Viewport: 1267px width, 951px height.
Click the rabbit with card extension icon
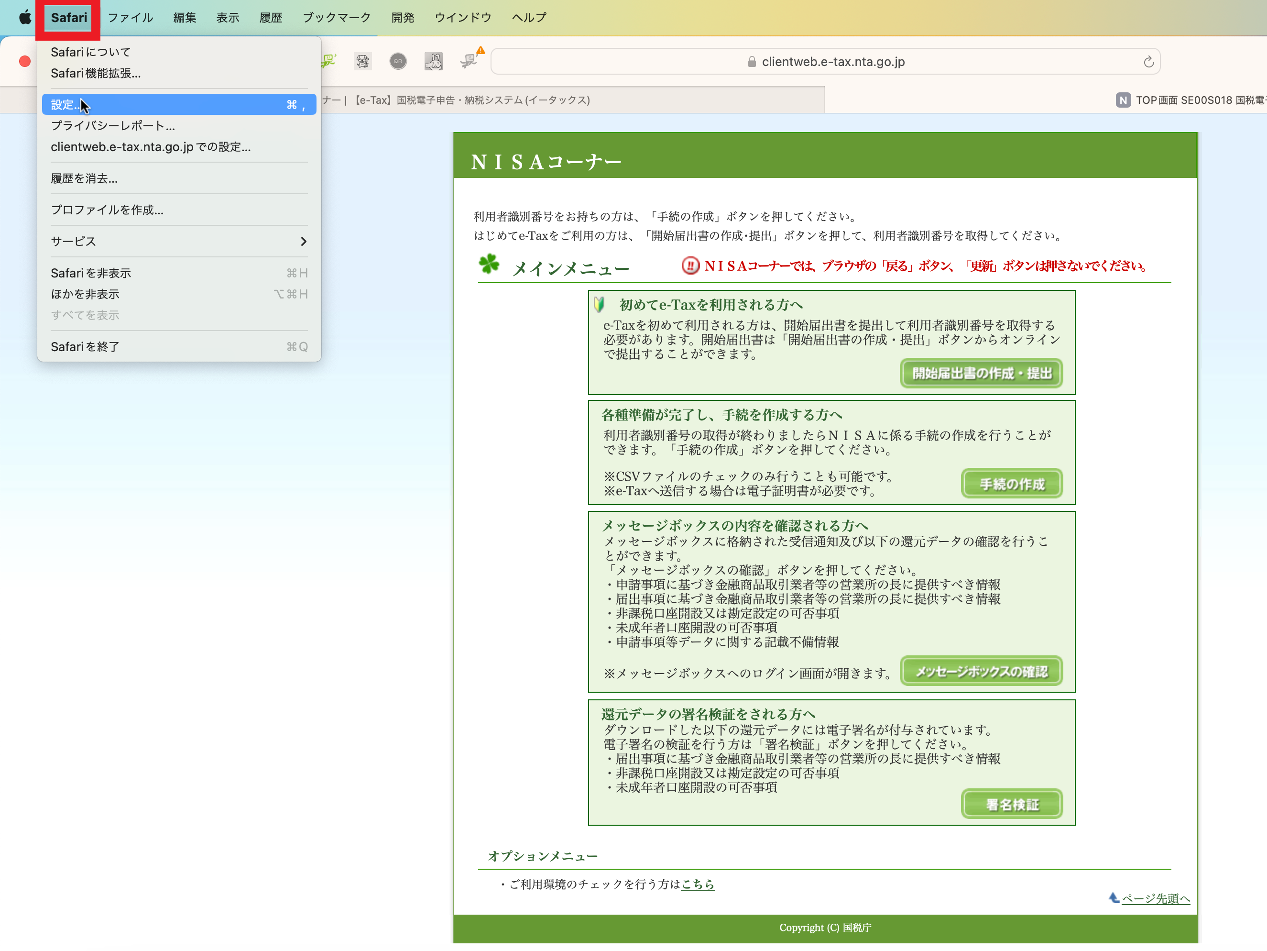pos(434,61)
